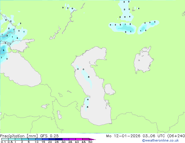The height and width of the screenshot is (143, 185).
Task: Click the 10 mm legend color box
Action: point(39,139)
